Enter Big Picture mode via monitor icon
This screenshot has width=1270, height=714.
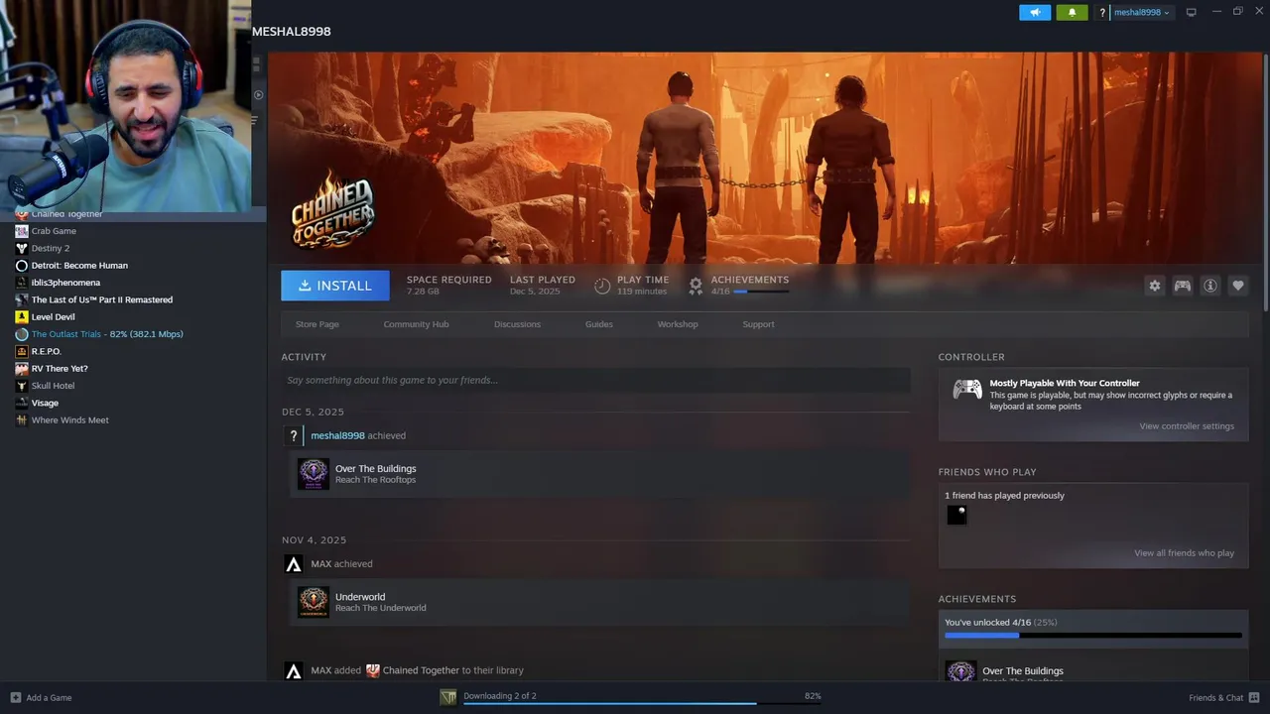1191,12
